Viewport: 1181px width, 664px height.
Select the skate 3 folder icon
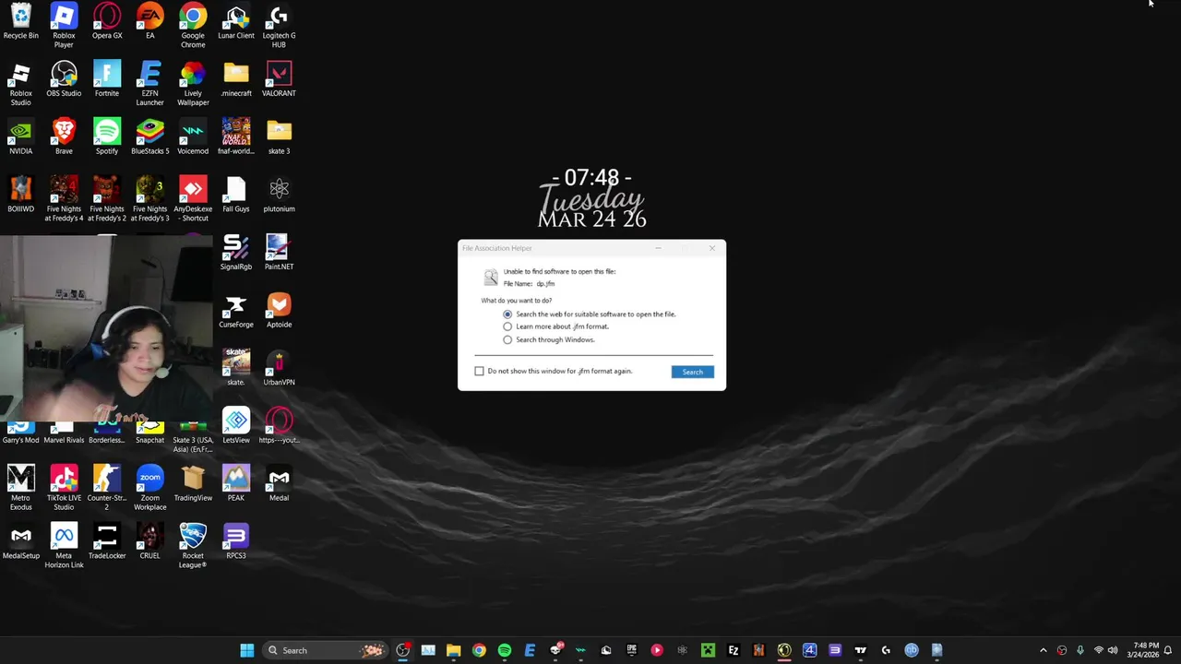279,137
